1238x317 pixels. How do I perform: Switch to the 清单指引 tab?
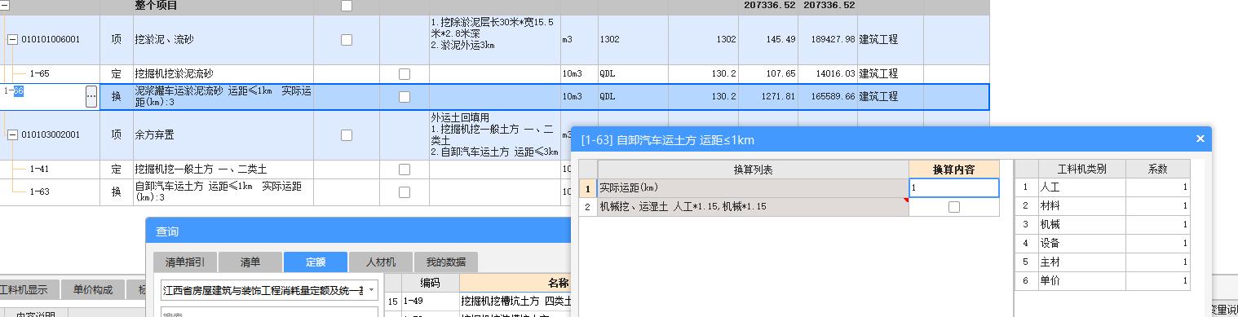[x=184, y=262]
